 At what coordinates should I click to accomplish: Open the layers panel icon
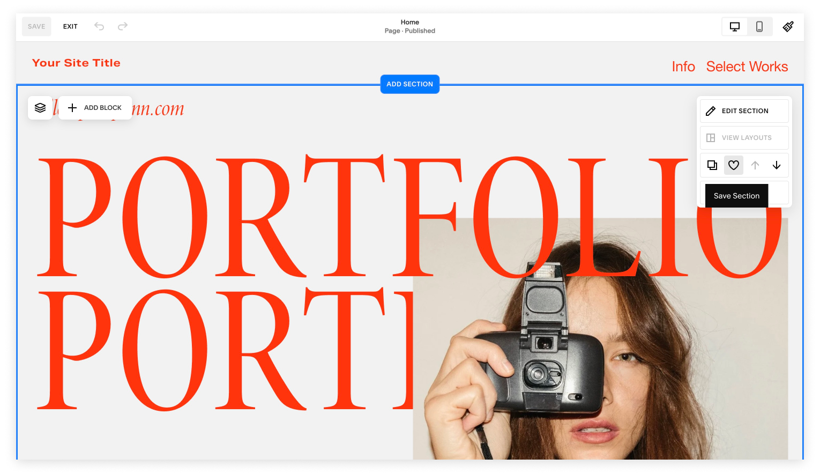pos(40,107)
